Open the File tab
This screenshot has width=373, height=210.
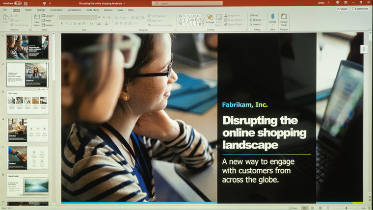(x=5, y=10)
